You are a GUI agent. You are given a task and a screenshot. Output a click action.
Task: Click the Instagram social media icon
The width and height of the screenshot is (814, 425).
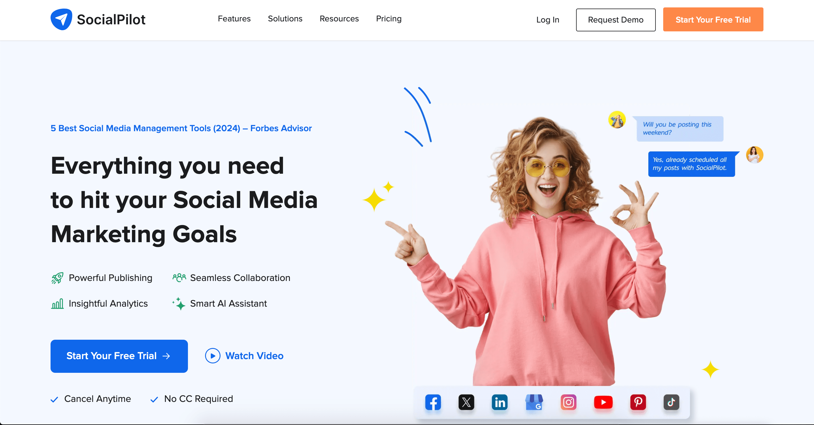pyautogui.click(x=568, y=401)
